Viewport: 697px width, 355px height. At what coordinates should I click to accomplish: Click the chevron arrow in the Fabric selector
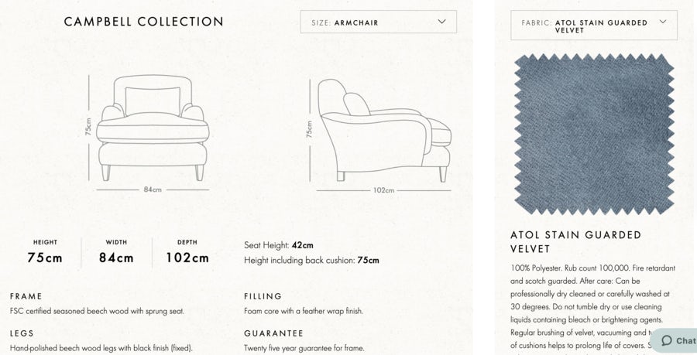(x=663, y=22)
